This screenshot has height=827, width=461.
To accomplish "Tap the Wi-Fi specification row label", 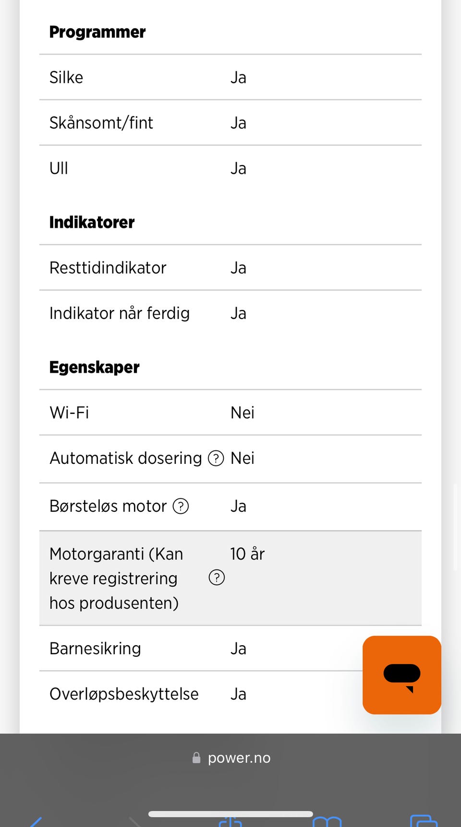I will point(70,413).
